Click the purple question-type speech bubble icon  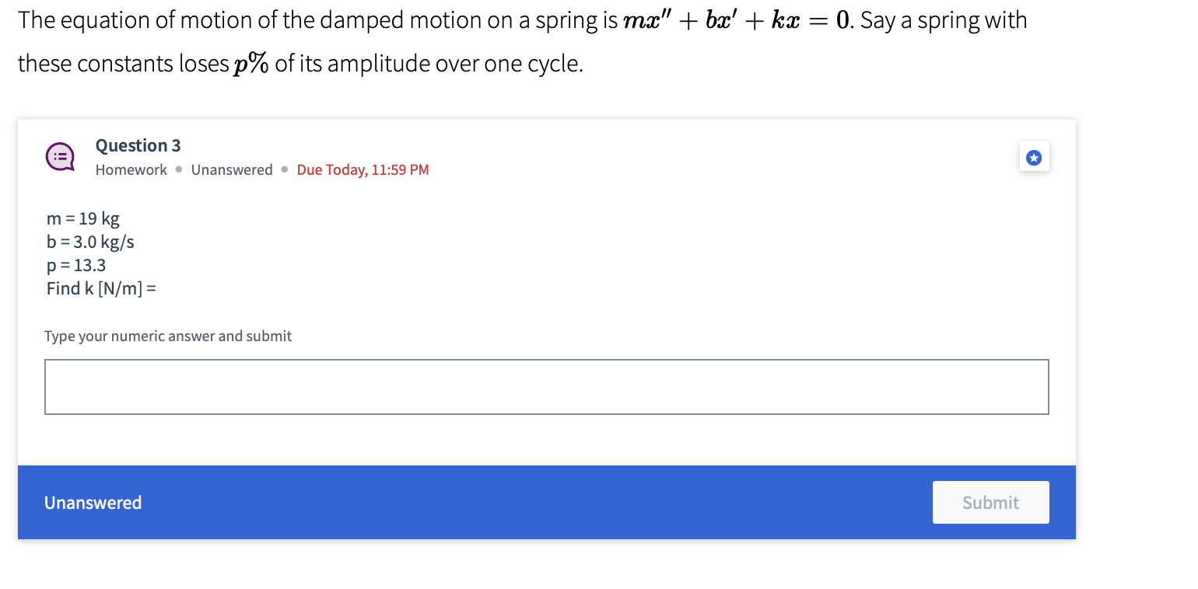coord(60,156)
